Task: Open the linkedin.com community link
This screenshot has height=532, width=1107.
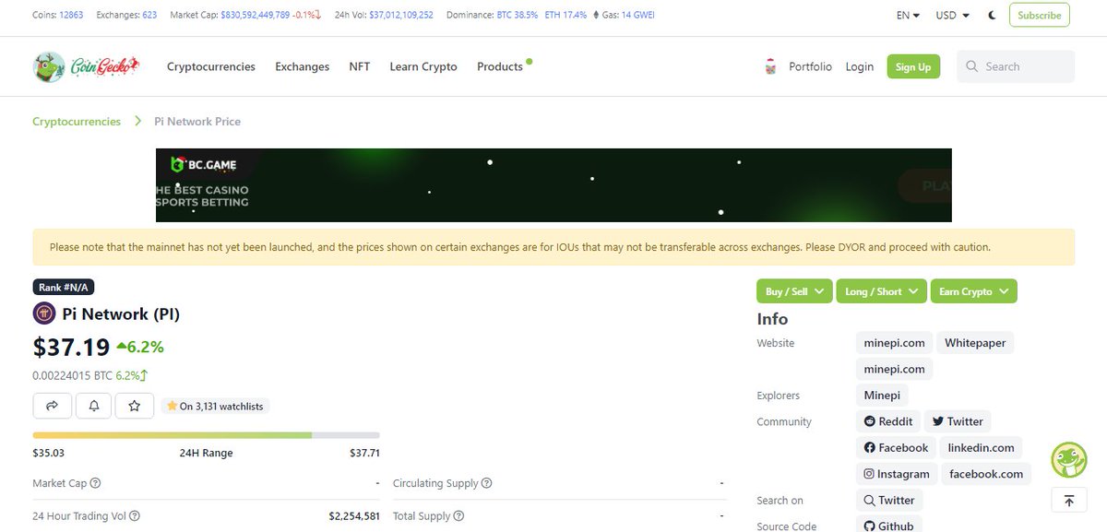Action: [981, 448]
